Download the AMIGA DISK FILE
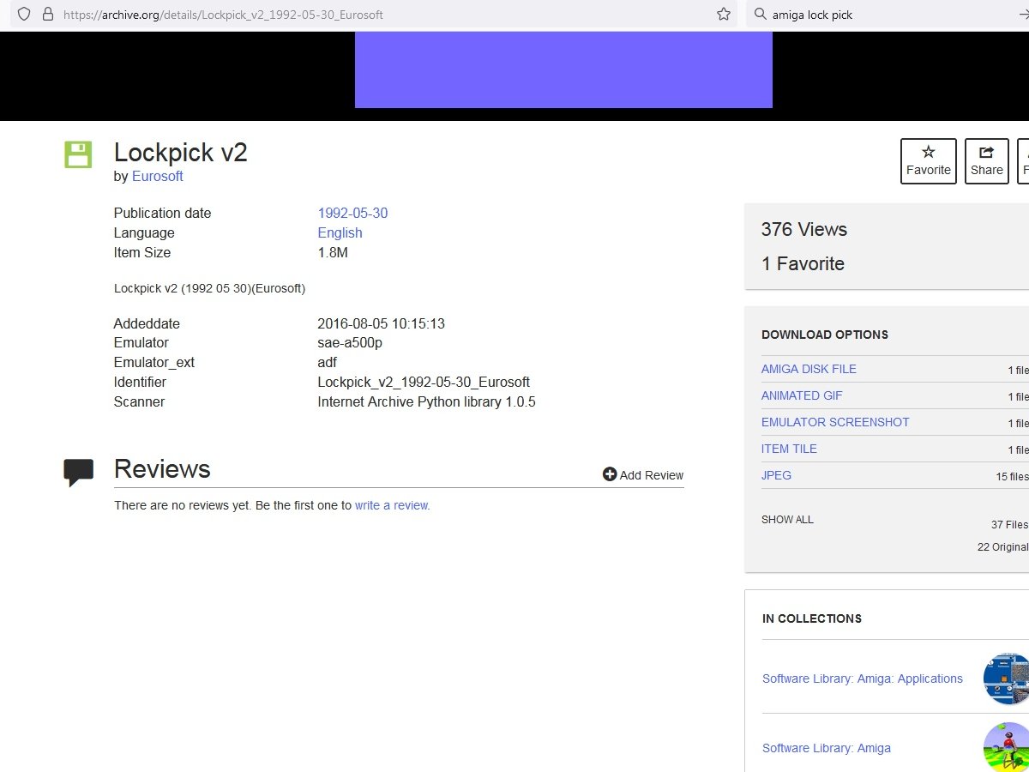Viewport: 1029px width, 772px height. tap(809, 369)
